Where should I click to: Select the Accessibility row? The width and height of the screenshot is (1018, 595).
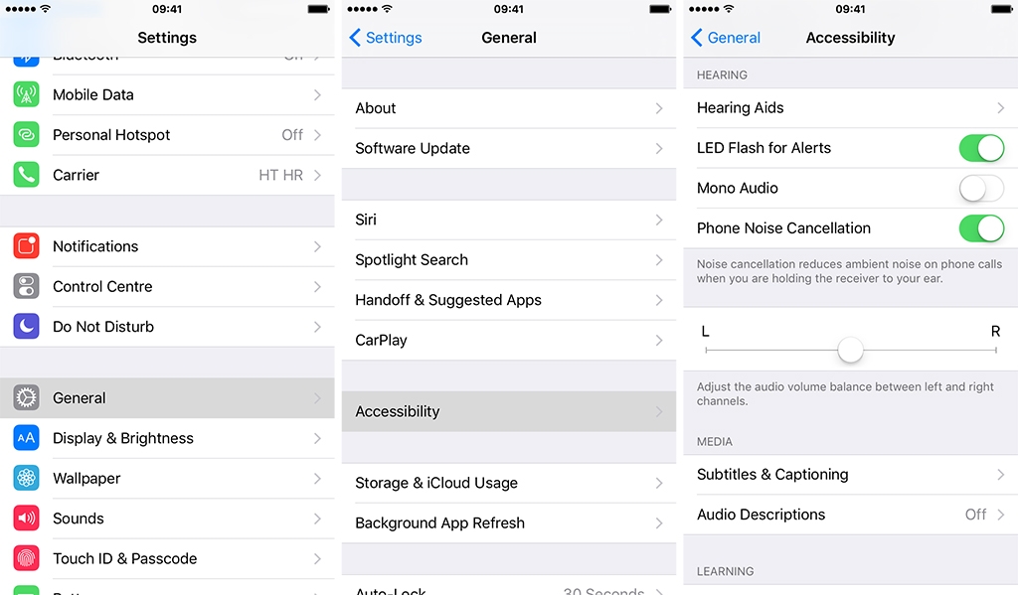point(509,411)
